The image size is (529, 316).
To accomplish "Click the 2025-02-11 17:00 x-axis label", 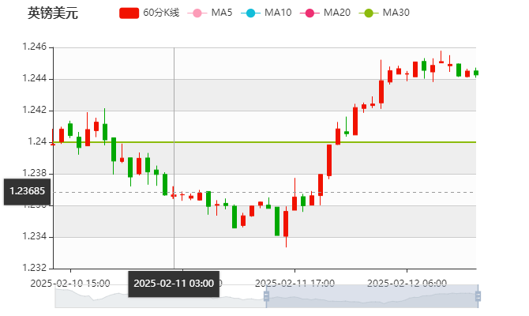I will 295,282.
